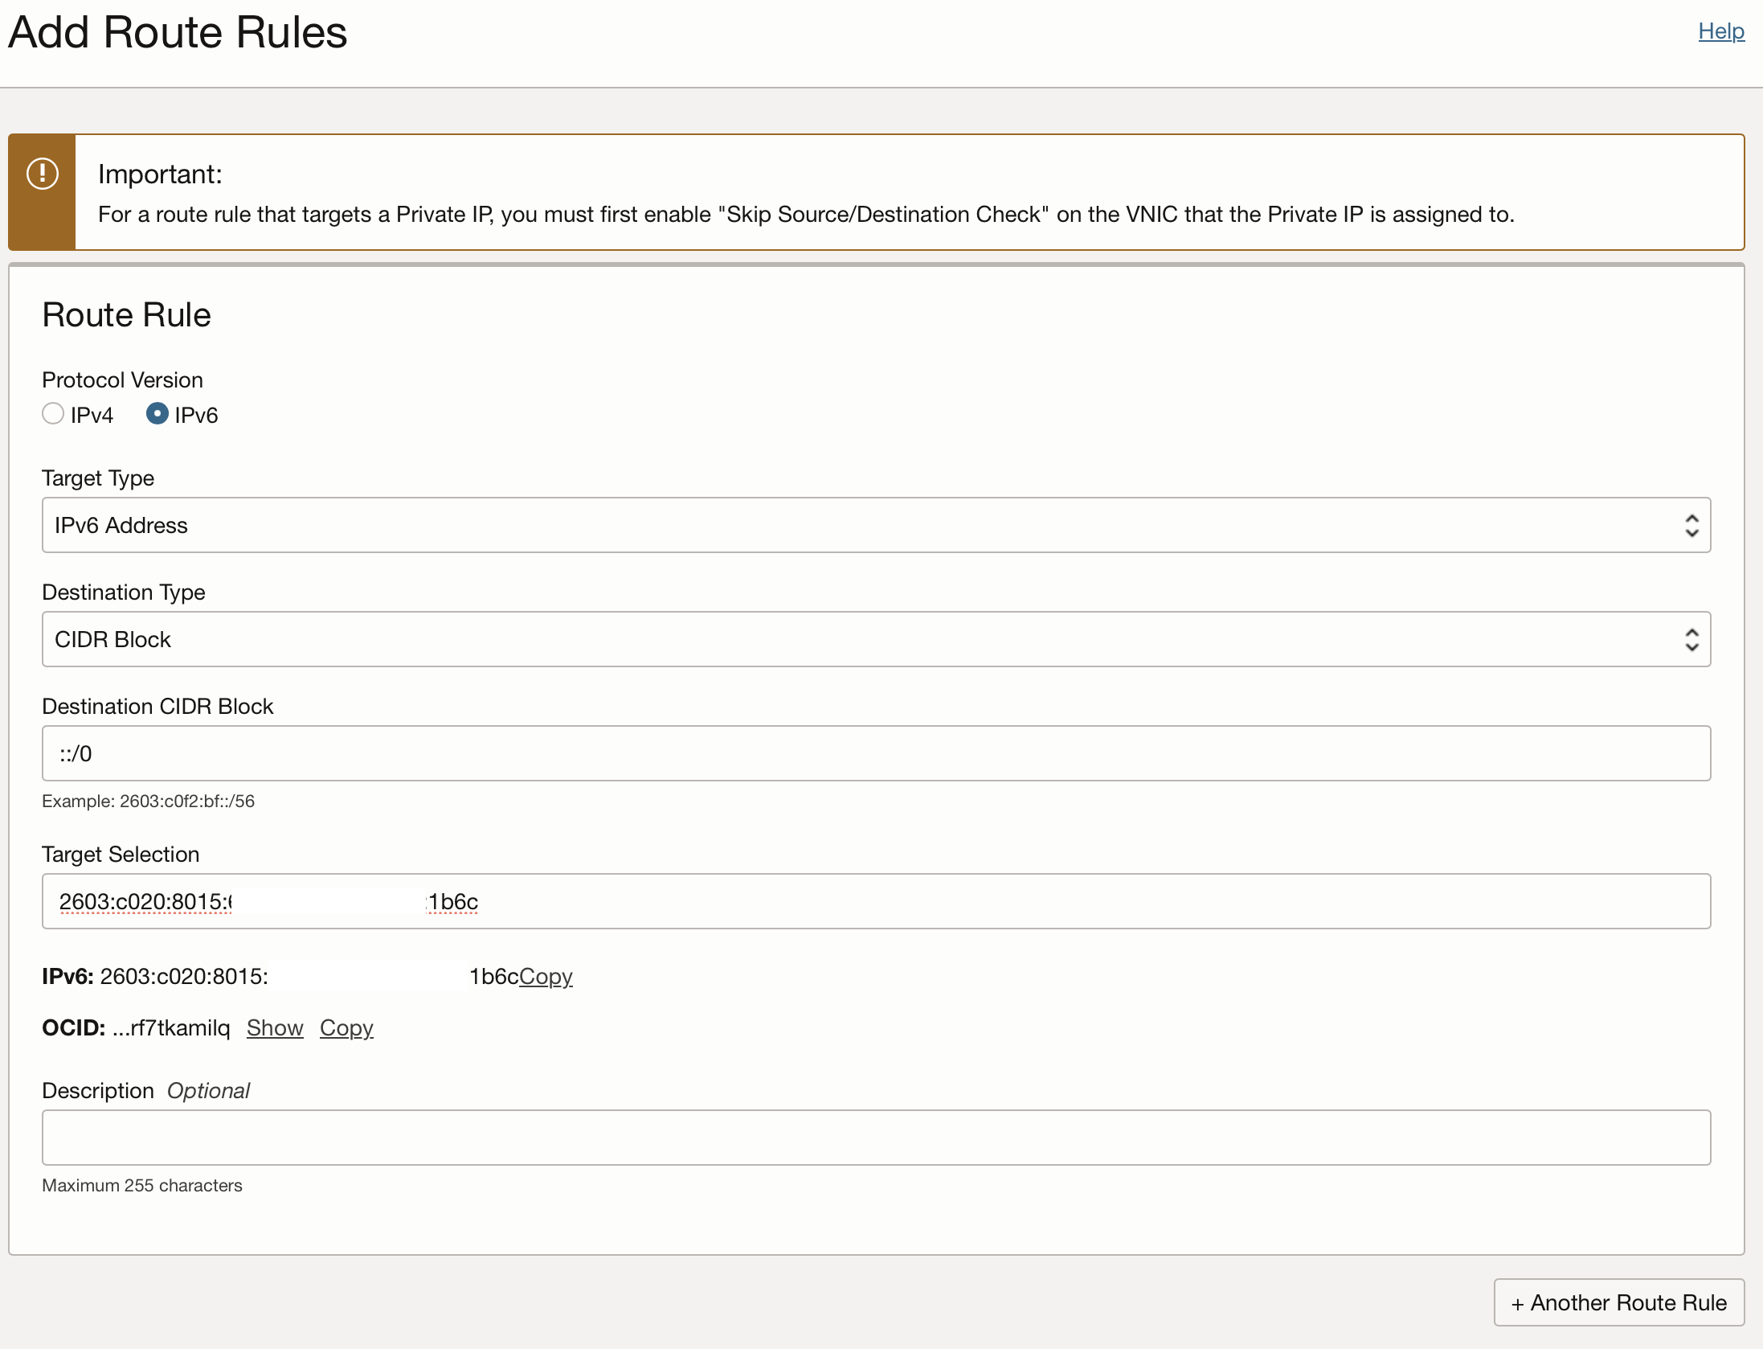Image resolution: width=1763 pixels, height=1349 pixels.
Task: Click the Description optional field
Action: coord(876,1138)
